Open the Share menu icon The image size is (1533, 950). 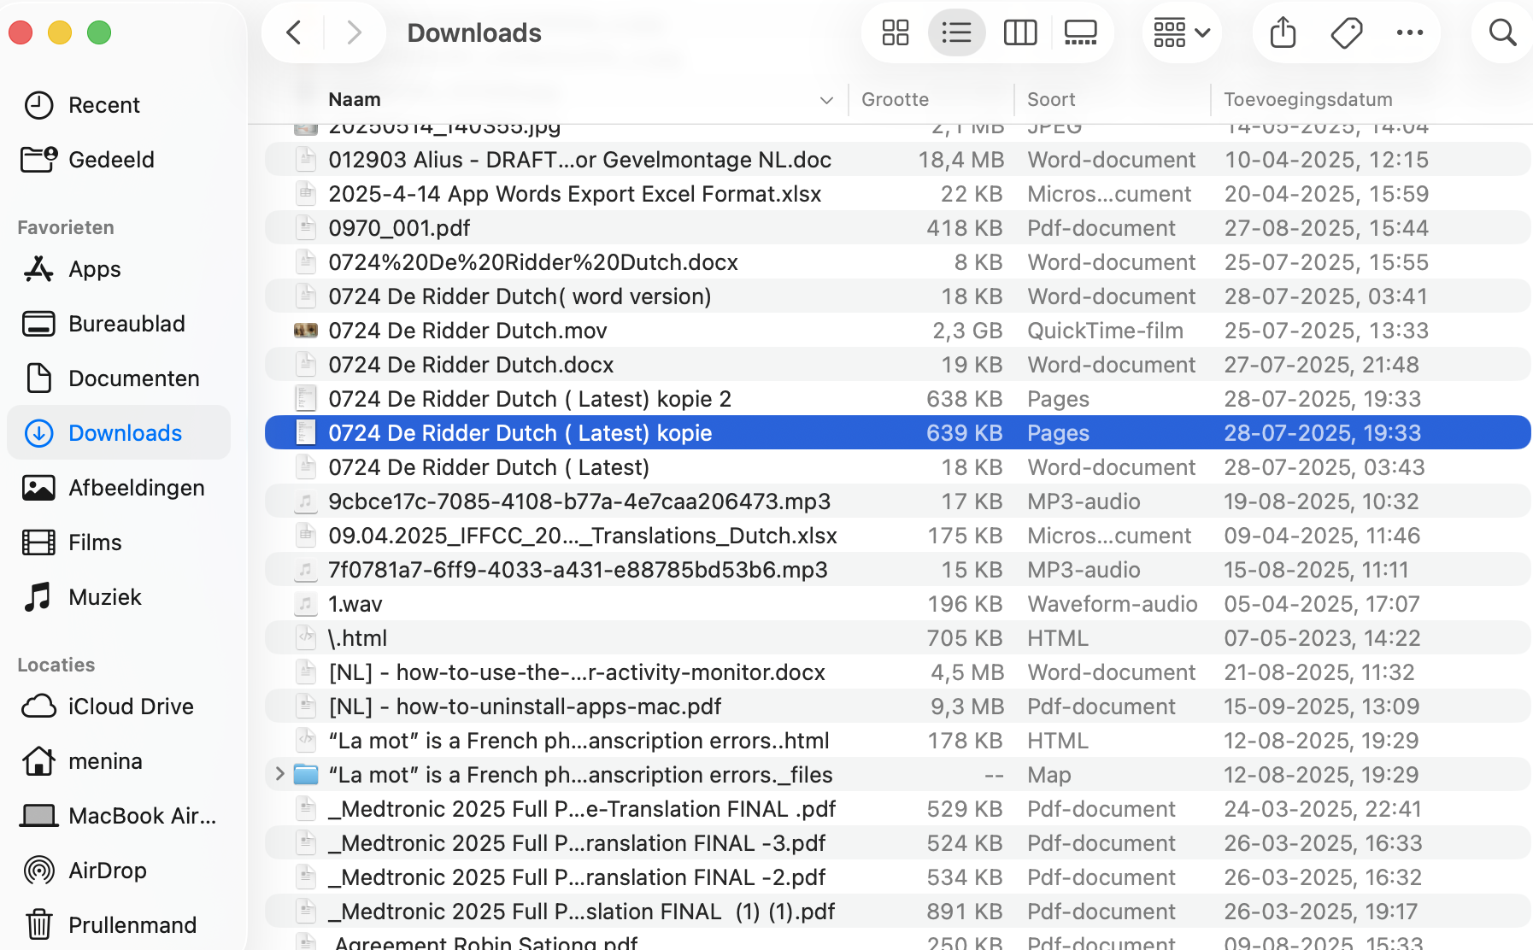[1281, 32]
